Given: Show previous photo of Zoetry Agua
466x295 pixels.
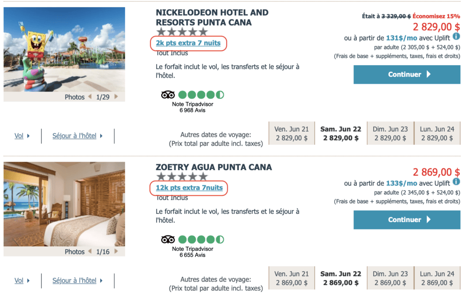Looking at the screenshot, I should coord(90,252).
